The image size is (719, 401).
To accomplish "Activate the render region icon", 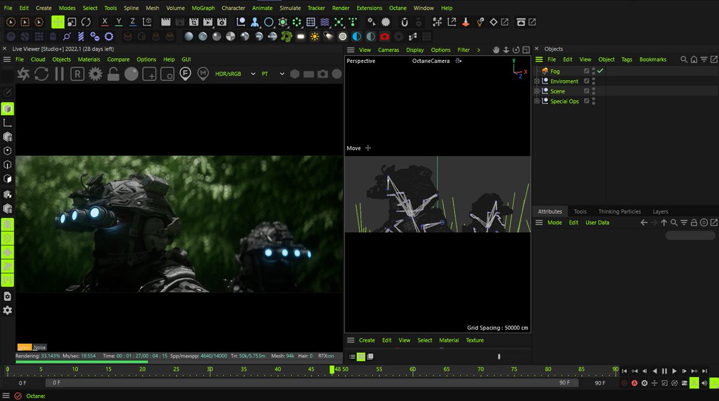I will pos(149,74).
